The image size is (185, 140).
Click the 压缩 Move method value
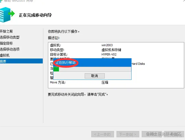click(x=105, y=82)
